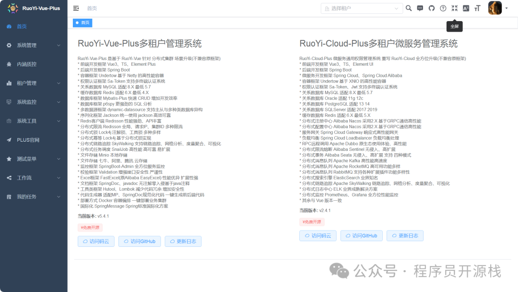Click the 我的任务 task icon
This screenshot has width=518, height=292.
pos(9,197)
